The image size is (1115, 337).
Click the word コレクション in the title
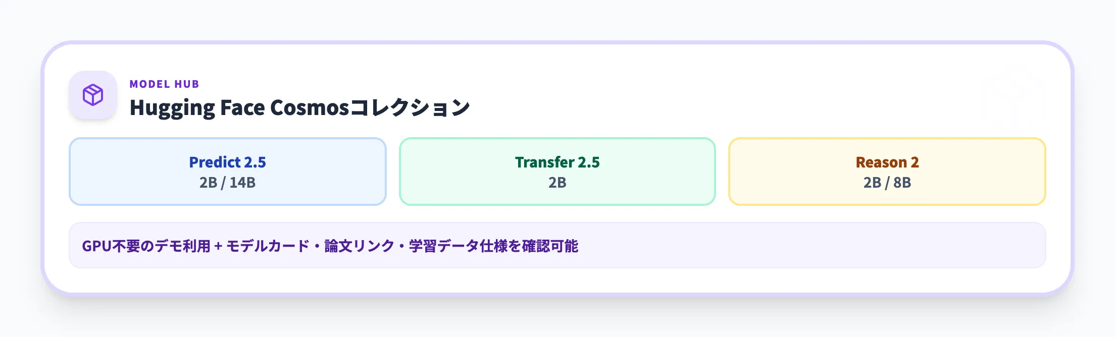410,107
